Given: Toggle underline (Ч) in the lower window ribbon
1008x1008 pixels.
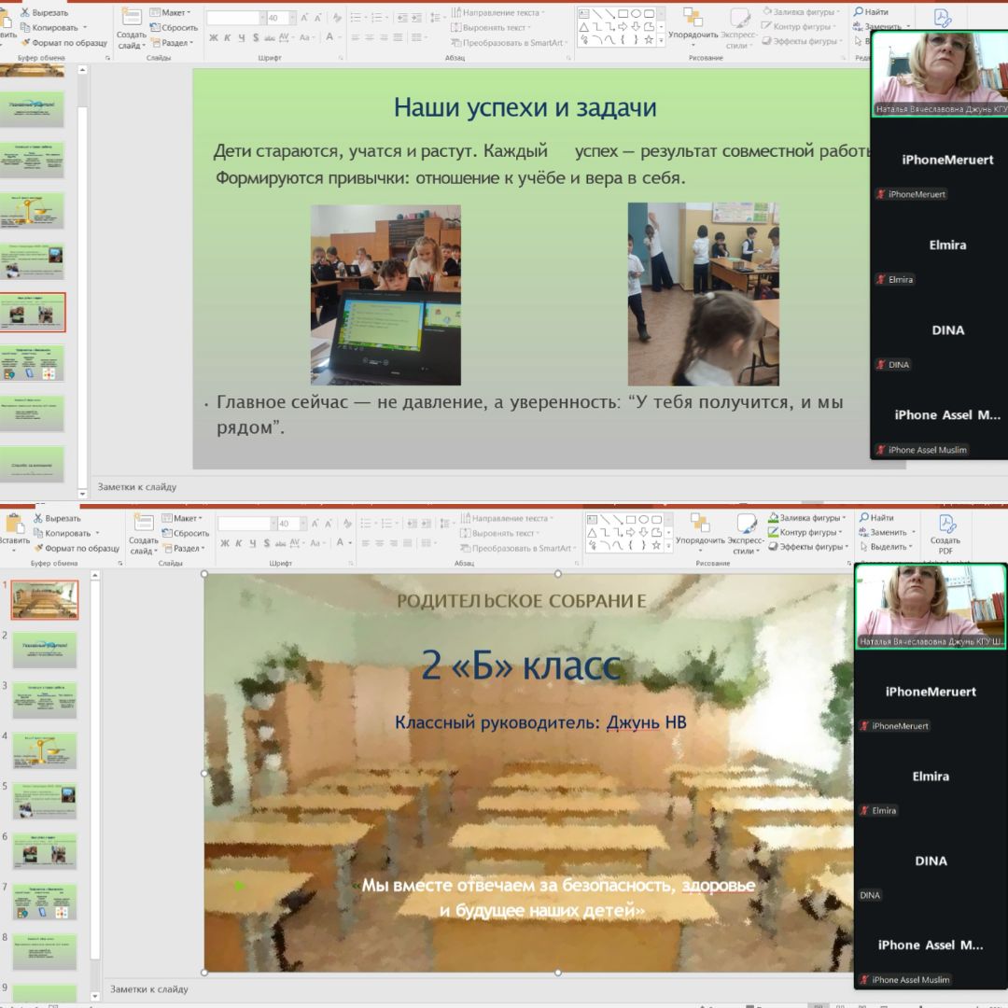Looking at the screenshot, I should click(x=254, y=544).
